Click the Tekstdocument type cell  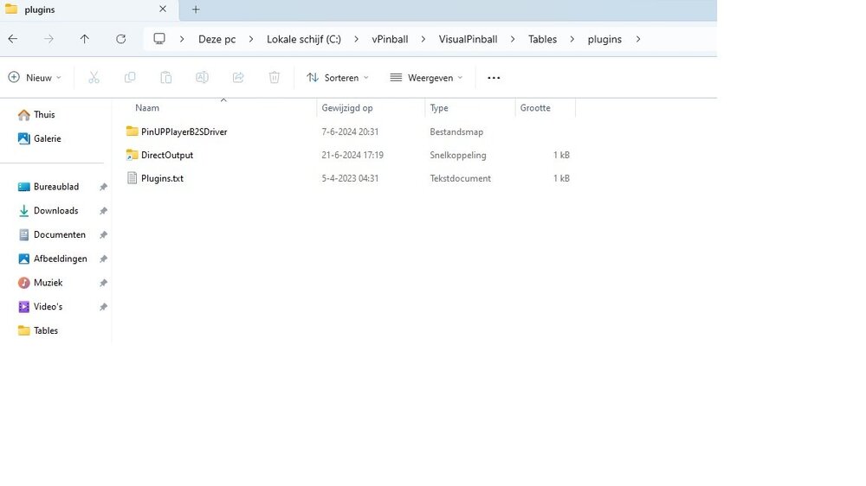tap(460, 178)
